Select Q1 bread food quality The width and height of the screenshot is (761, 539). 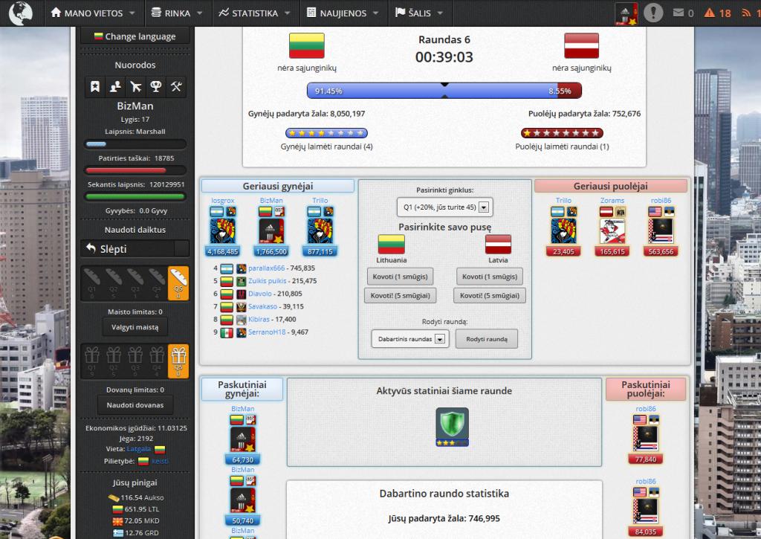(91, 283)
